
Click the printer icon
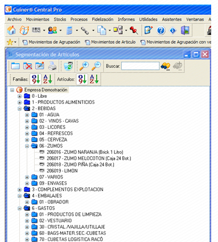tap(52, 66)
